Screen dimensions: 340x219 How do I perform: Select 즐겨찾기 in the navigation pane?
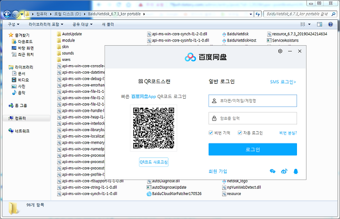[19, 35]
